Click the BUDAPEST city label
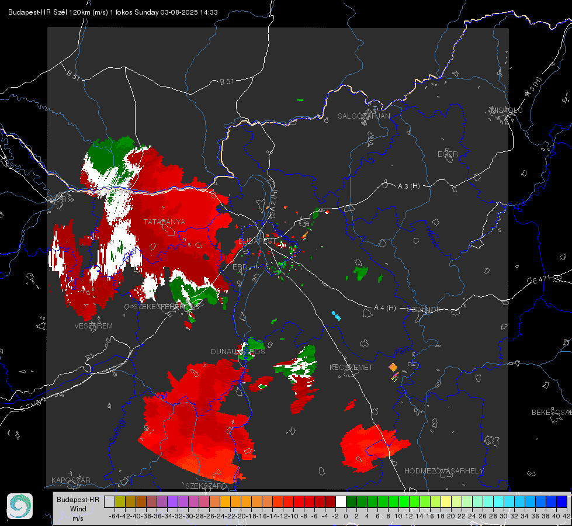Image resolution: width=572 pixels, height=526 pixels. (x=257, y=241)
